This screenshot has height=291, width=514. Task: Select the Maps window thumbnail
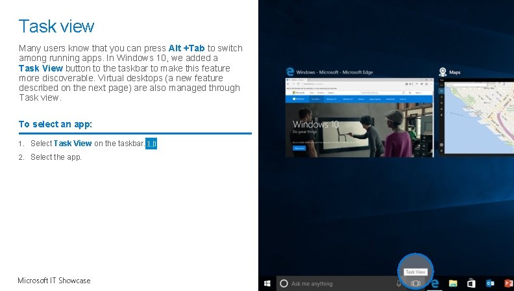pos(476,116)
